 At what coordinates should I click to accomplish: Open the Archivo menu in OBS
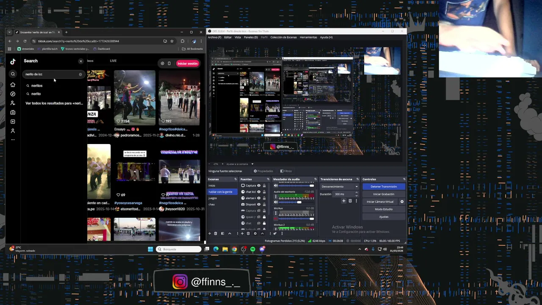point(215,37)
